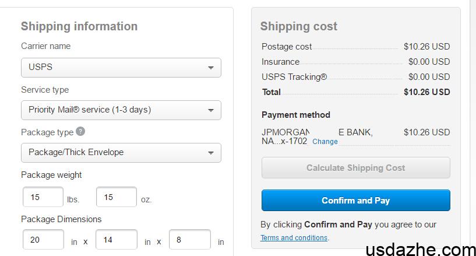The image size is (476, 256).
Task: Click the Change payment method link
Action: [325, 142]
